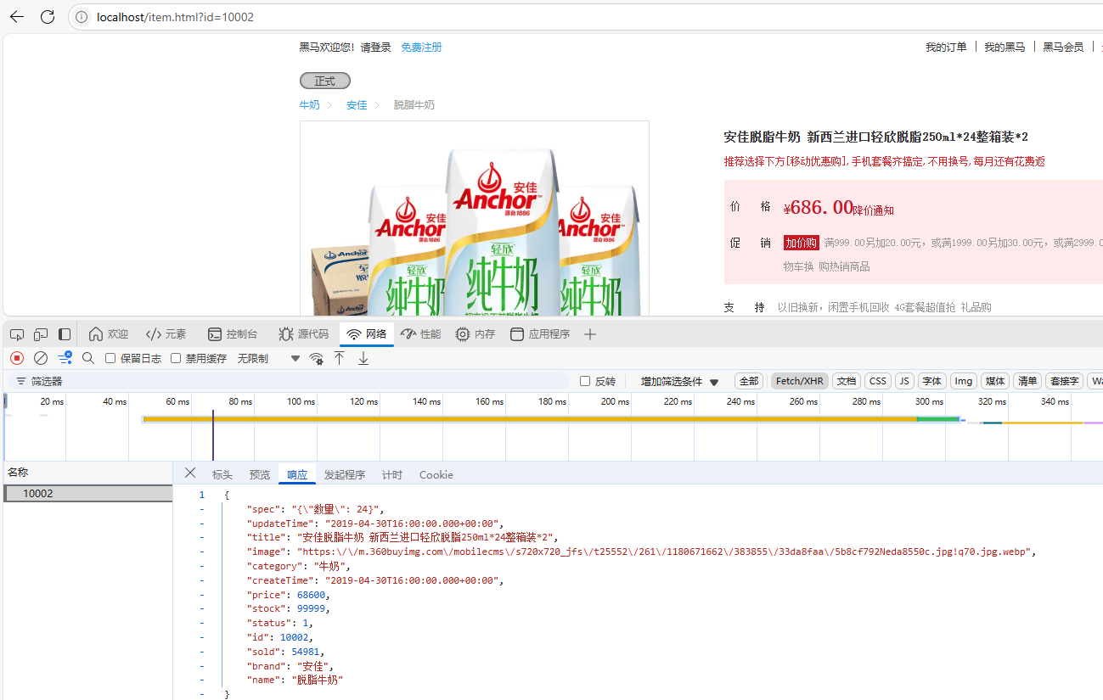Filter requests by CSS

click(878, 382)
